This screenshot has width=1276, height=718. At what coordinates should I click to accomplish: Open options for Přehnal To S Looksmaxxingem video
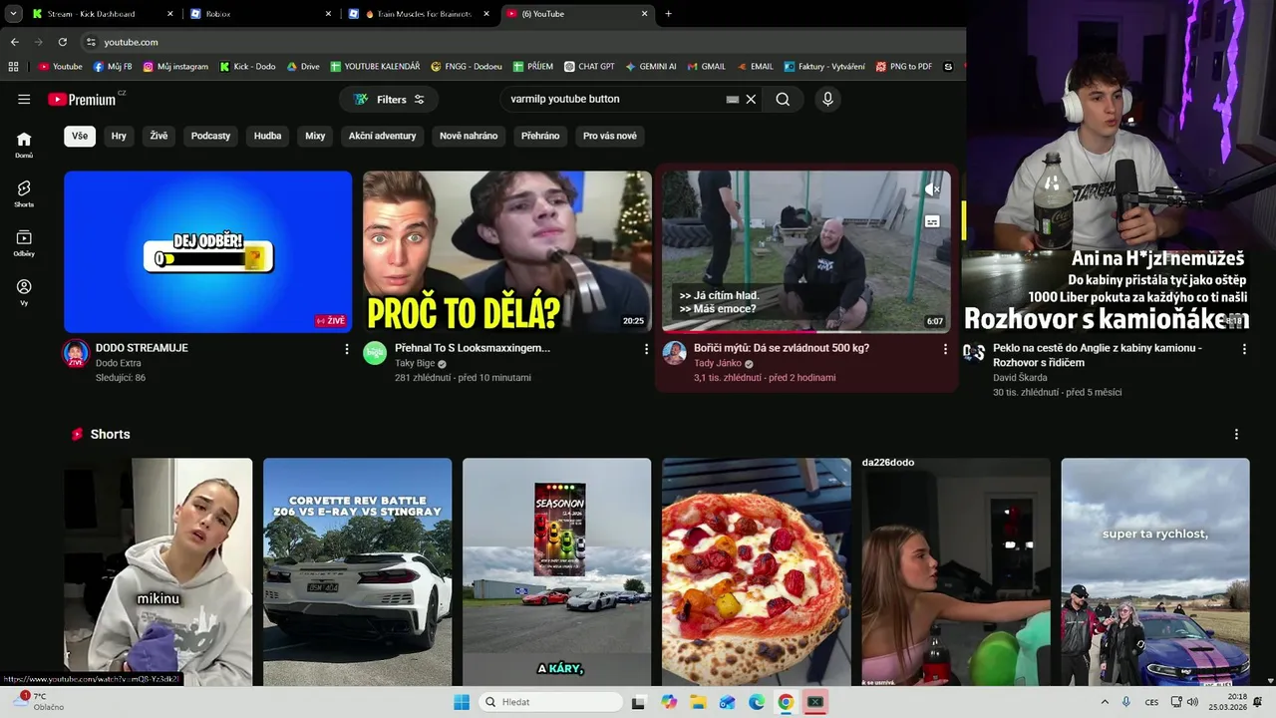pos(646,349)
